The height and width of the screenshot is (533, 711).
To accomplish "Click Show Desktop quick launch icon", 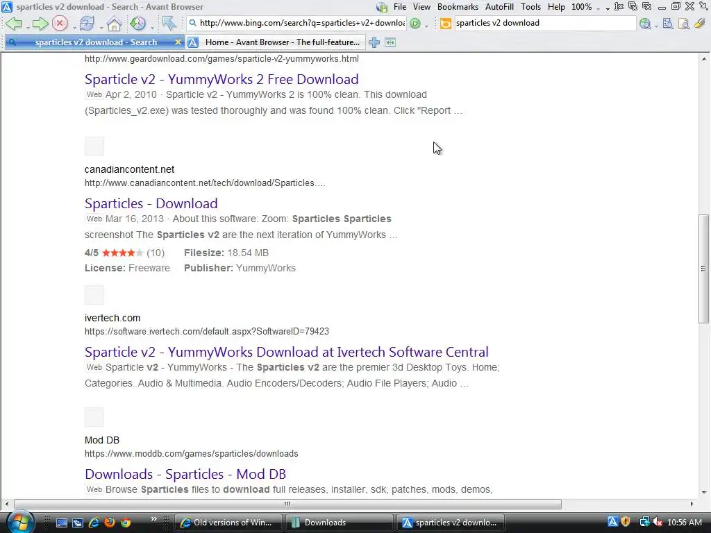I will click(x=61, y=523).
